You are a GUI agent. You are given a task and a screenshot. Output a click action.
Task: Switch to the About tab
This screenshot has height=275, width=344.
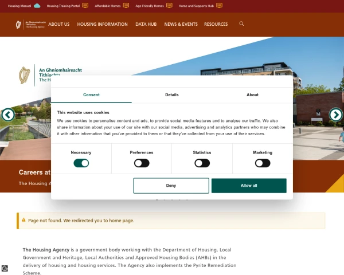tap(252, 95)
